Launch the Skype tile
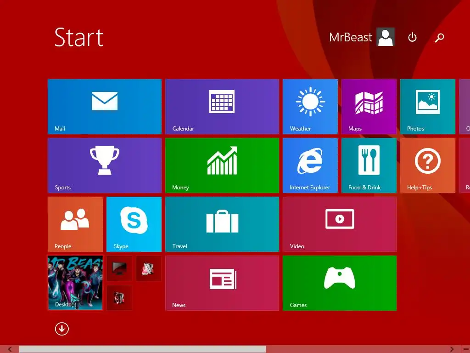This screenshot has height=353, width=470. tap(134, 224)
